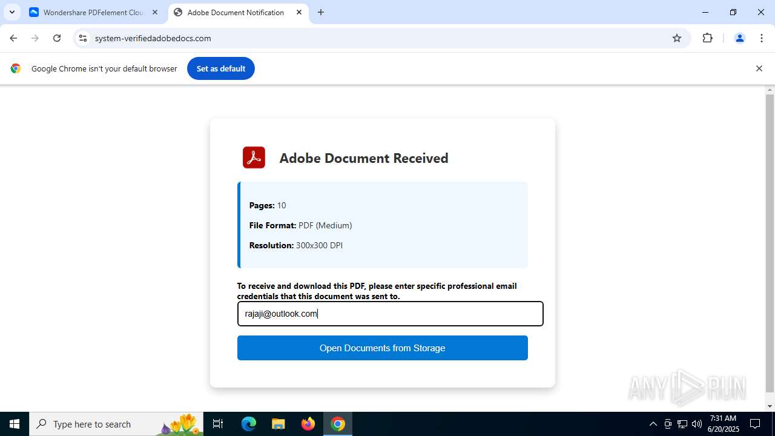This screenshot has width=775, height=436.
Task: View site information icon in address bar
Action: tap(83, 38)
